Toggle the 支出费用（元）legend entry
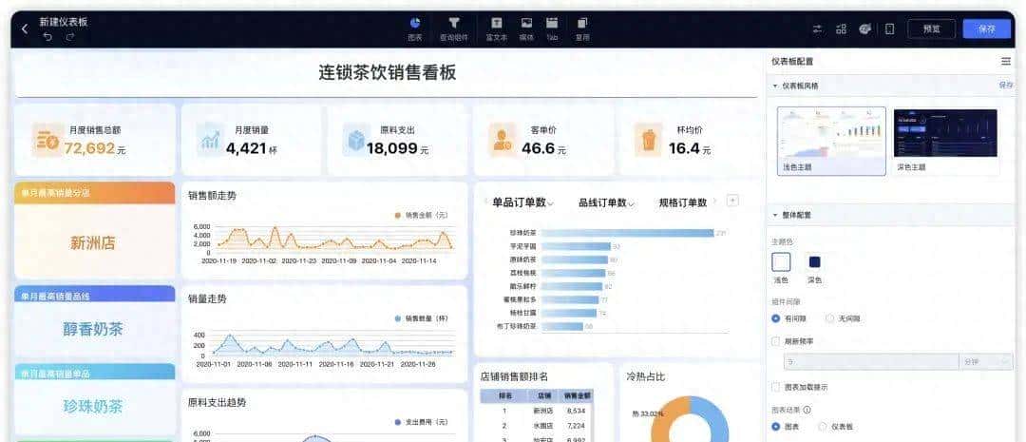The width and height of the screenshot is (1026, 442). click(421, 422)
